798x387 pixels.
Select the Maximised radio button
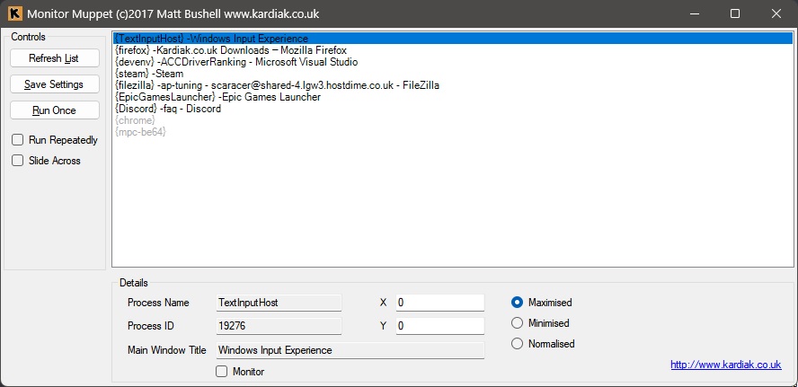click(x=517, y=303)
